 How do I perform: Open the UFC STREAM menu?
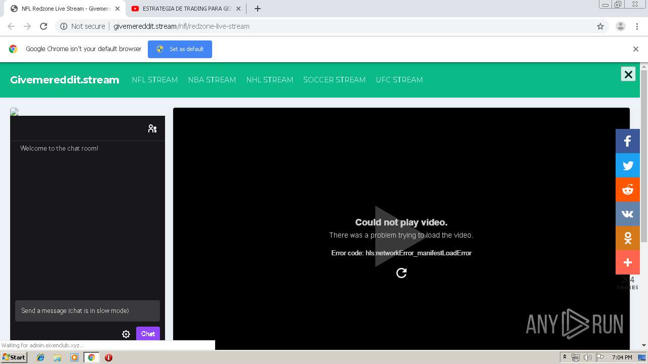[x=399, y=80]
